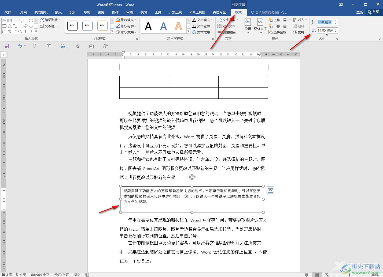The height and width of the screenshot is (277, 383).
Task: Click the layout options icon beside text box
Action: [270, 190]
